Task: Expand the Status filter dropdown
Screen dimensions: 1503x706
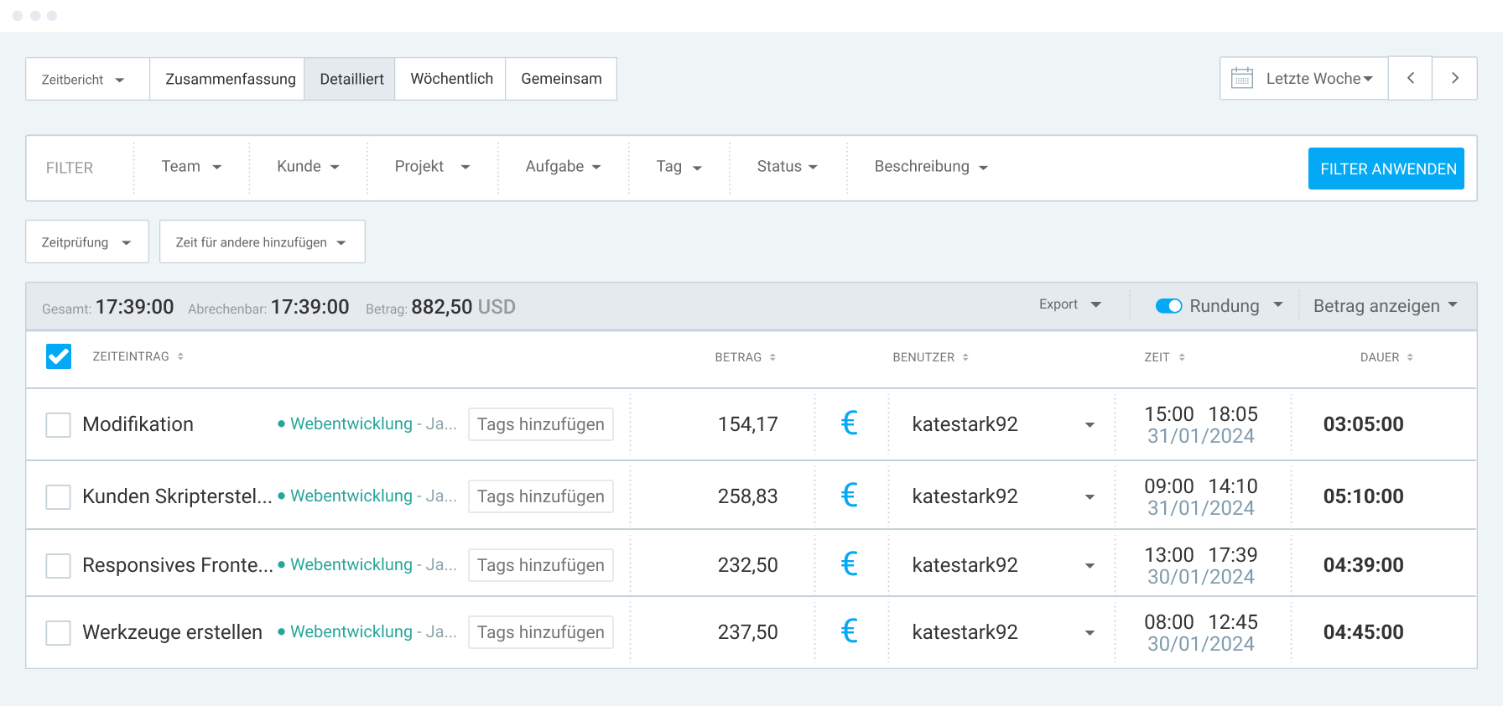Action: [787, 167]
